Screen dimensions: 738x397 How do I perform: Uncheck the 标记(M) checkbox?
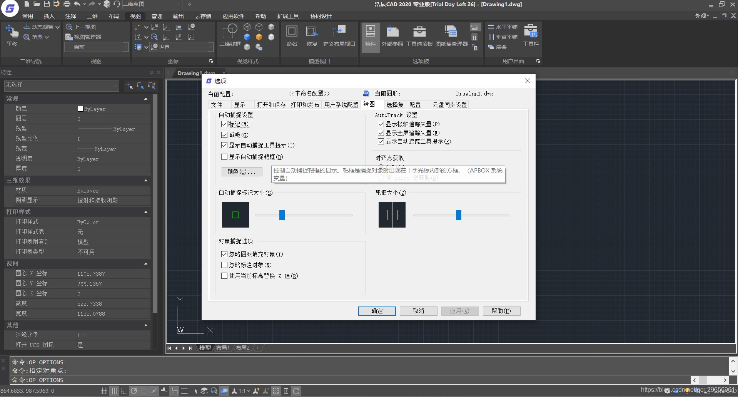tap(224, 124)
